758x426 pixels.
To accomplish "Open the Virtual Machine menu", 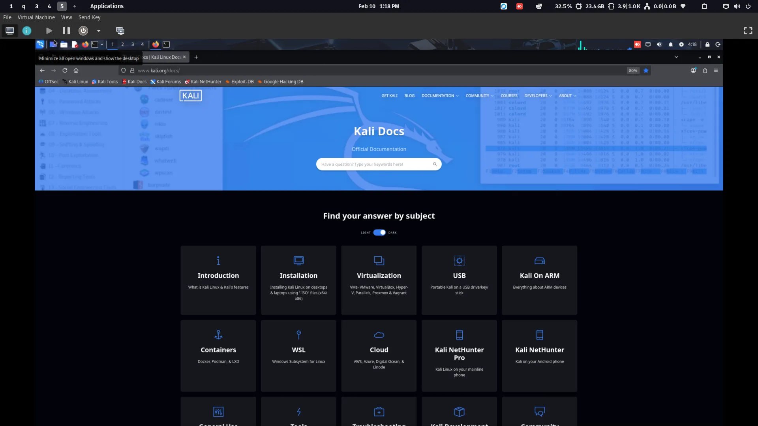I will pyautogui.click(x=36, y=17).
